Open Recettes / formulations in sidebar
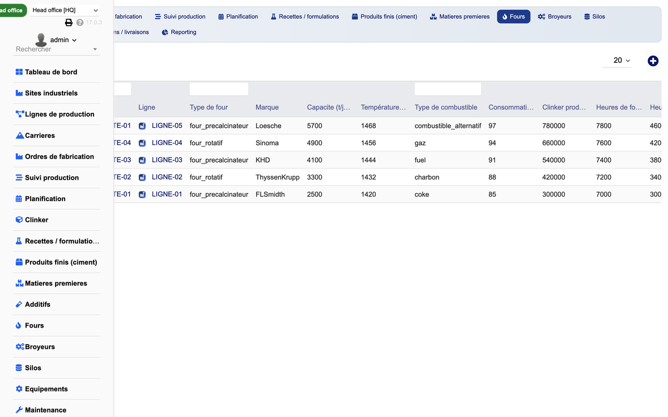Screen dimensions: 668x417 [x=57, y=241]
